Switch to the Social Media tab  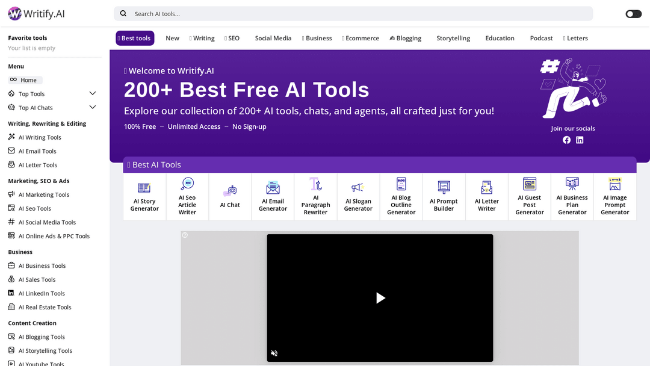(x=273, y=39)
